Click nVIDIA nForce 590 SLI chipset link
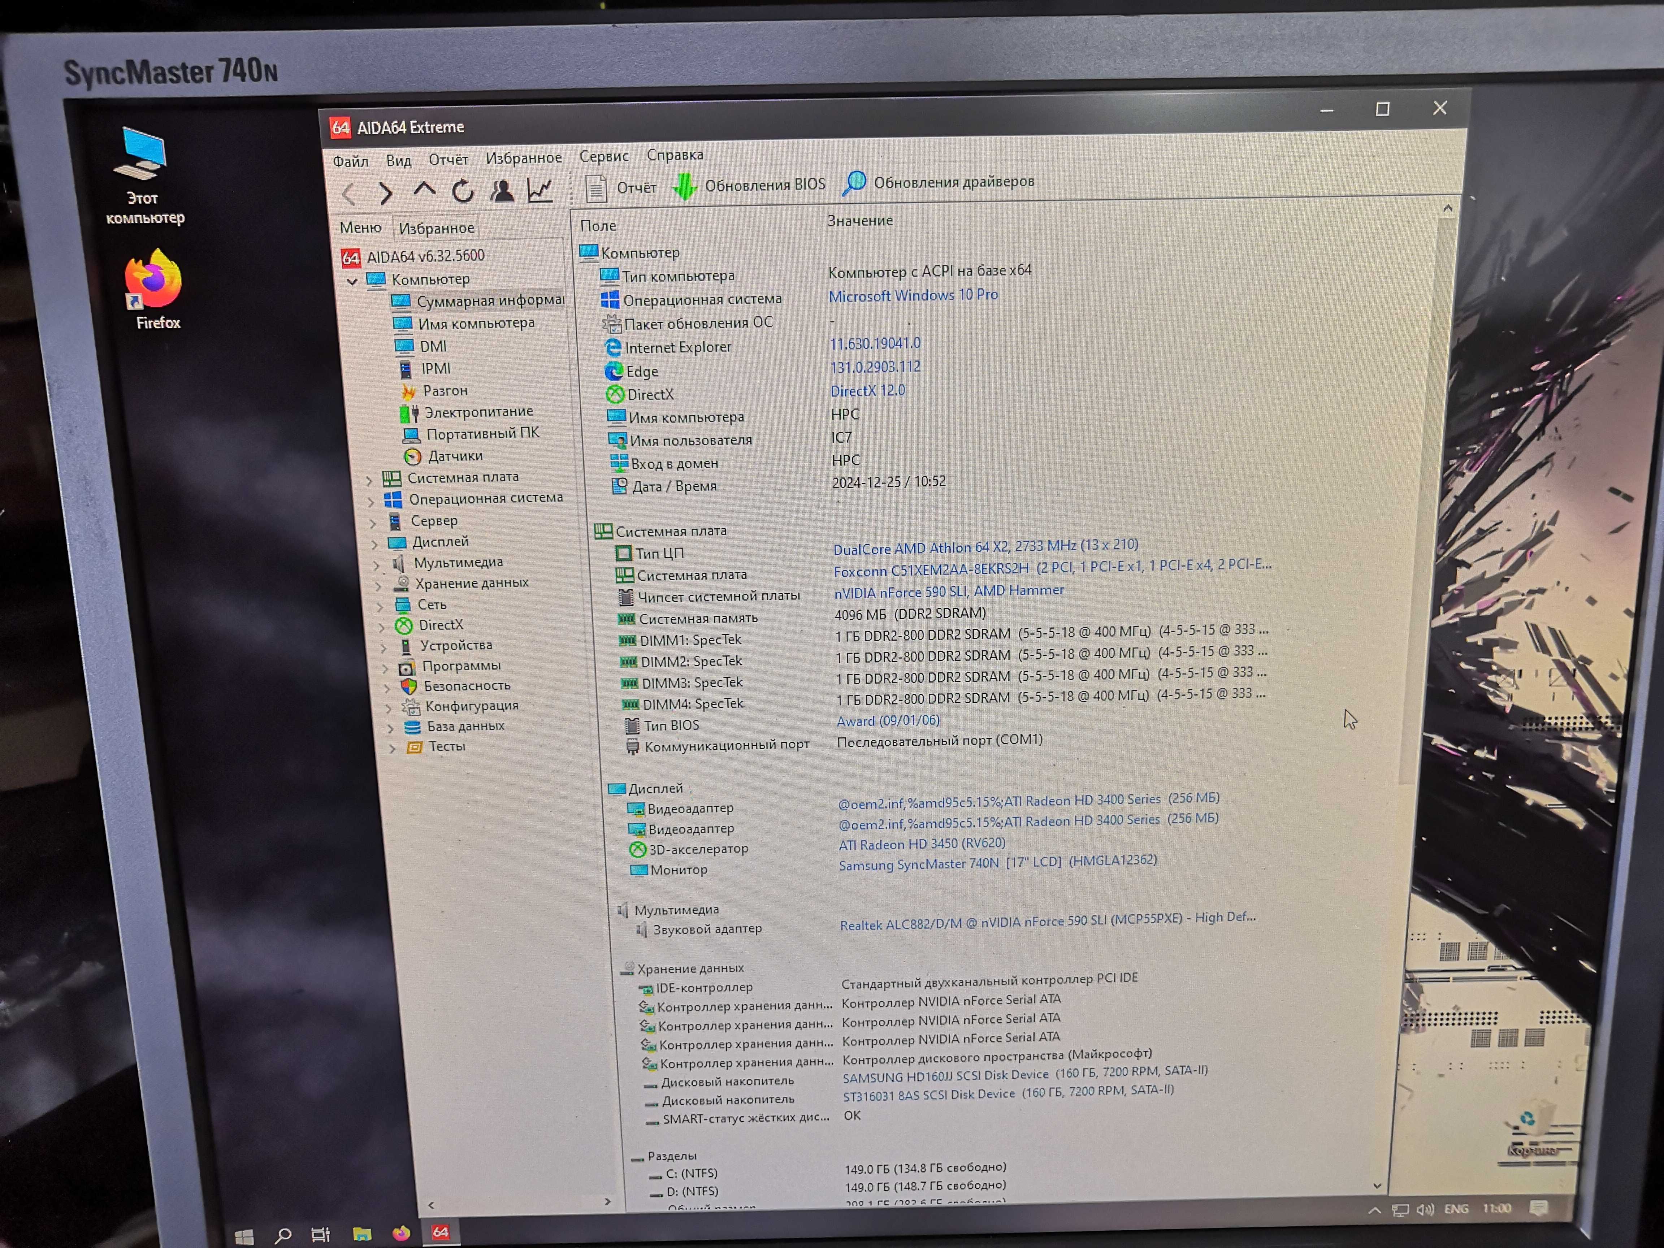Viewport: 1664px width, 1248px height. coord(949,592)
